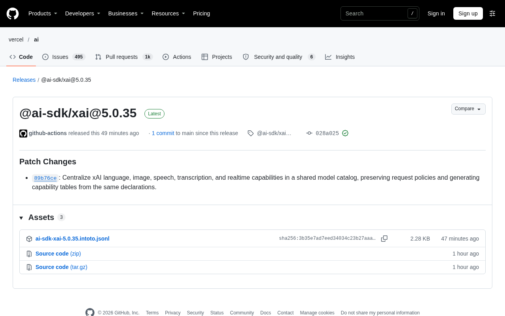Click zip file icon for Source code (zip)

[x=29, y=254]
